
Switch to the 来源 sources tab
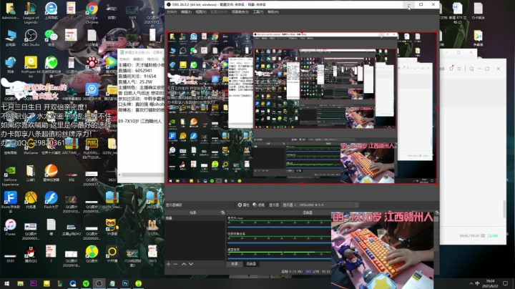(x=234, y=264)
